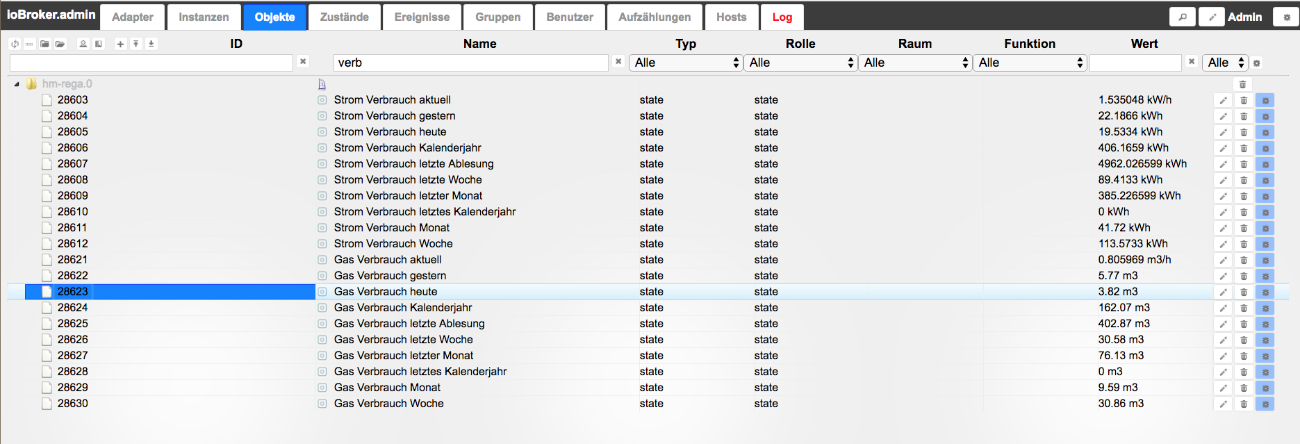1300x444 pixels.
Task: Click the value 4962.026599 kWh
Action: tap(1142, 164)
